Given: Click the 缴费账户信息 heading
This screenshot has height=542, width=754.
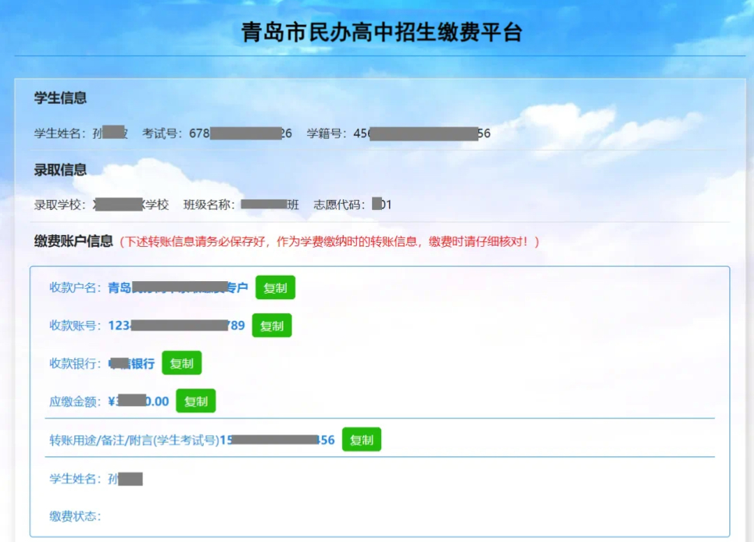Looking at the screenshot, I should [73, 241].
